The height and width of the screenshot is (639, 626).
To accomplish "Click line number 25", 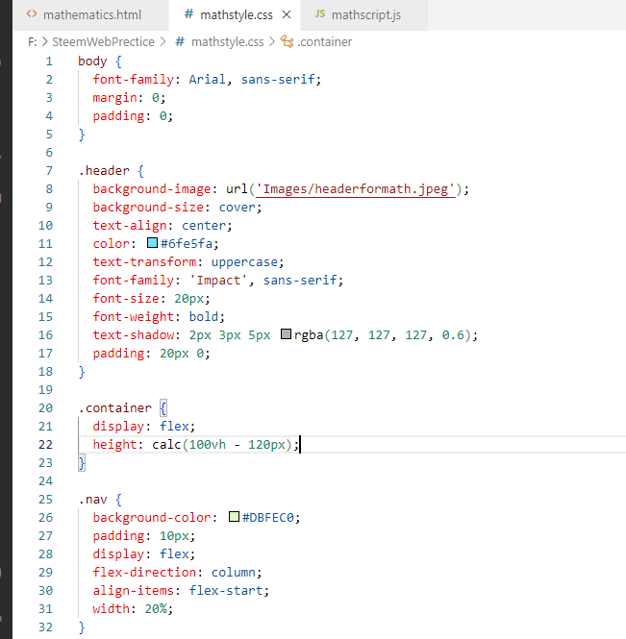I will [45, 500].
